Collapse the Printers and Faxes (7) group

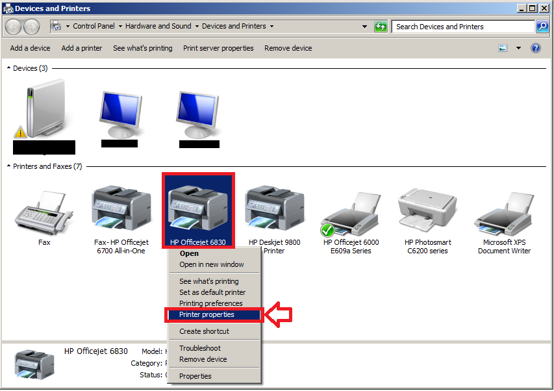click(8, 166)
